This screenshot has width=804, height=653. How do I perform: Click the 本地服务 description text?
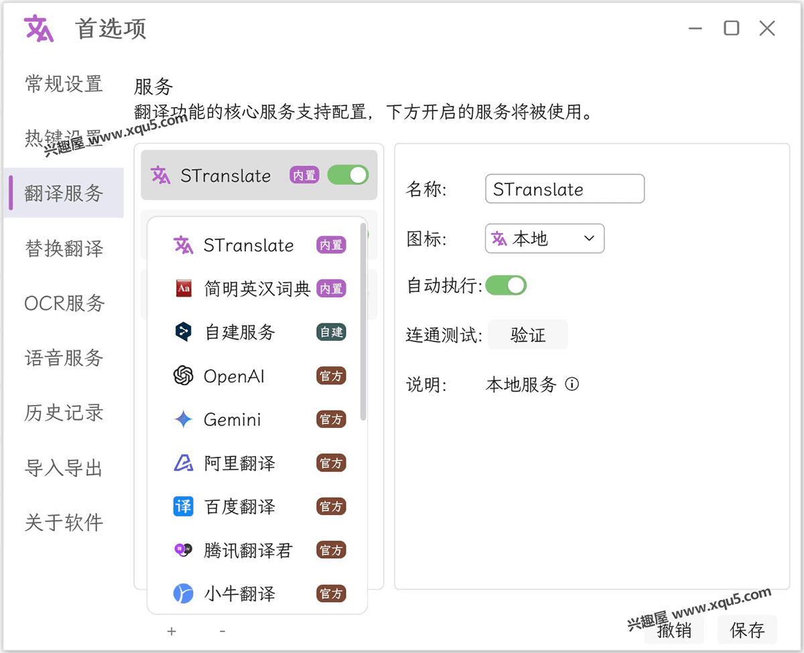[x=521, y=384]
